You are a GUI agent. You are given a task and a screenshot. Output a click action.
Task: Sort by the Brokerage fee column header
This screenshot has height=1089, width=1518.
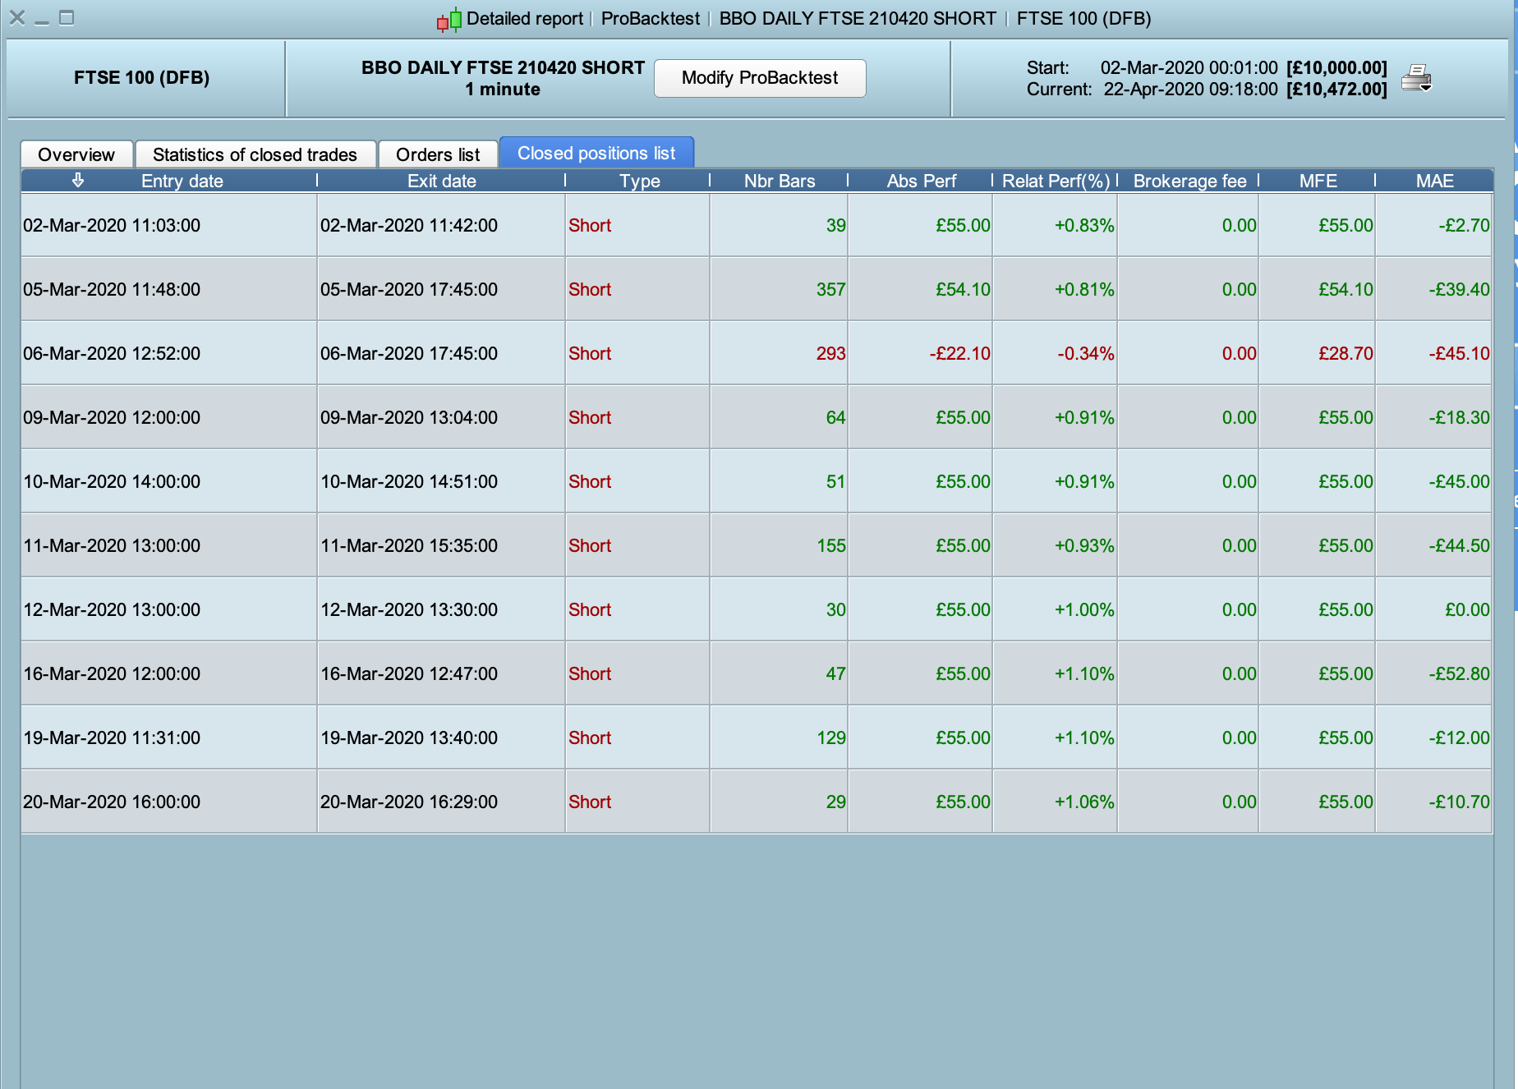[1190, 181]
